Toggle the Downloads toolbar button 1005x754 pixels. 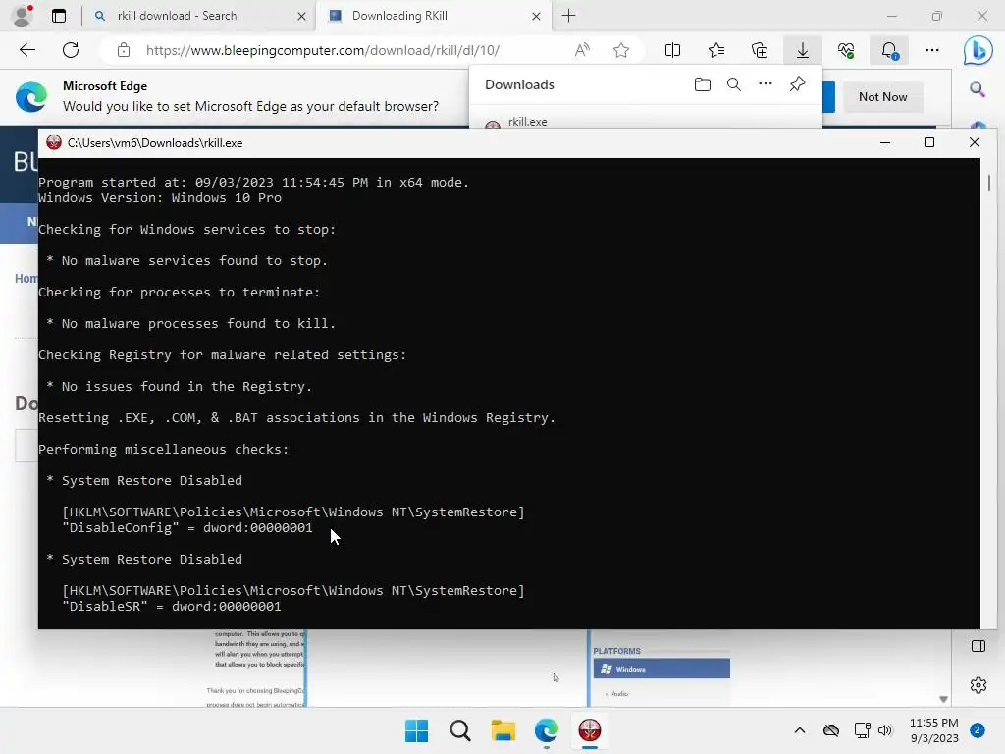point(803,50)
